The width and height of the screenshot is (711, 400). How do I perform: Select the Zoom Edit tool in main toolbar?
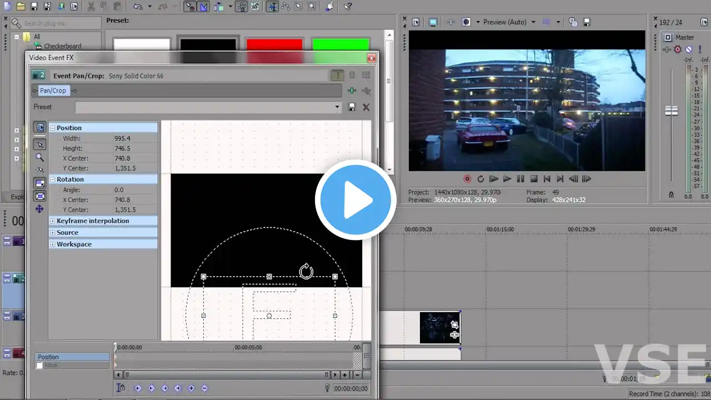click(x=312, y=7)
